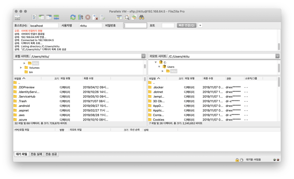294x179 pixels.
Task: Click the 사용자명 field containing rkttu
Action: point(91,25)
